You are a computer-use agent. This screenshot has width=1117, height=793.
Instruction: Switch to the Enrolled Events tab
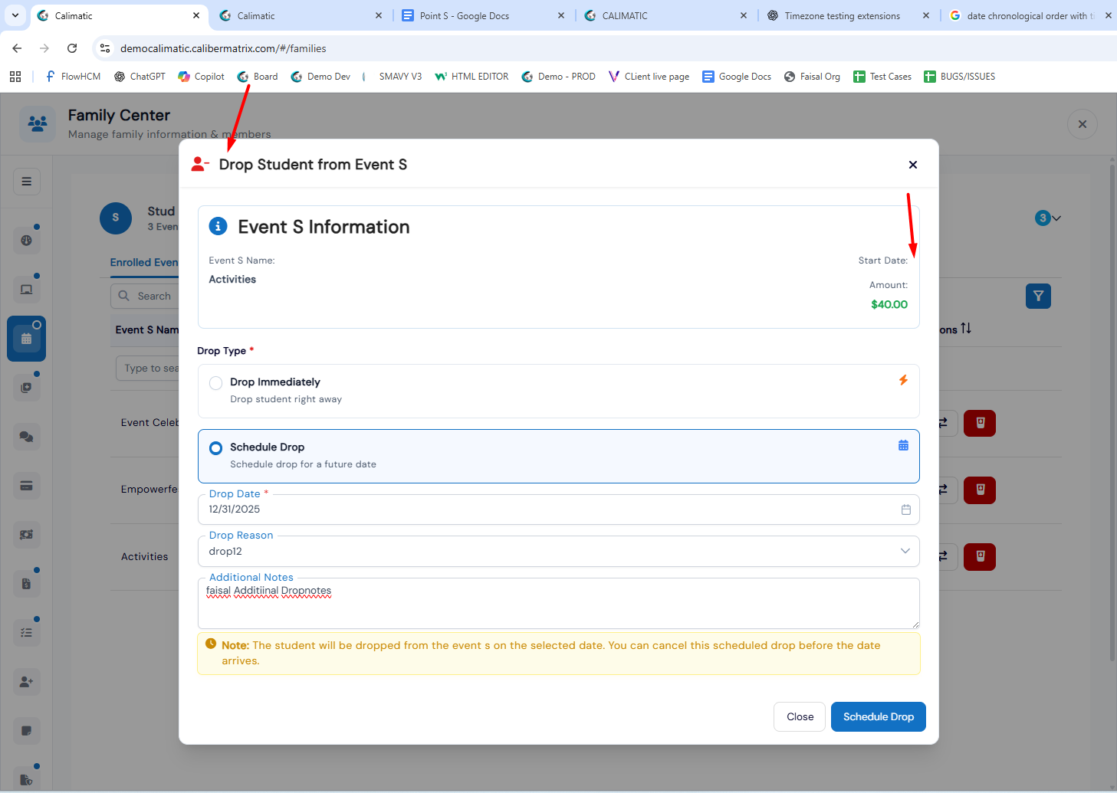[144, 262]
